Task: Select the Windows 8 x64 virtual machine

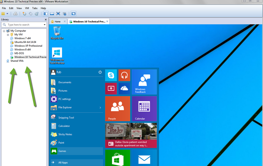Action: [x=23, y=50]
